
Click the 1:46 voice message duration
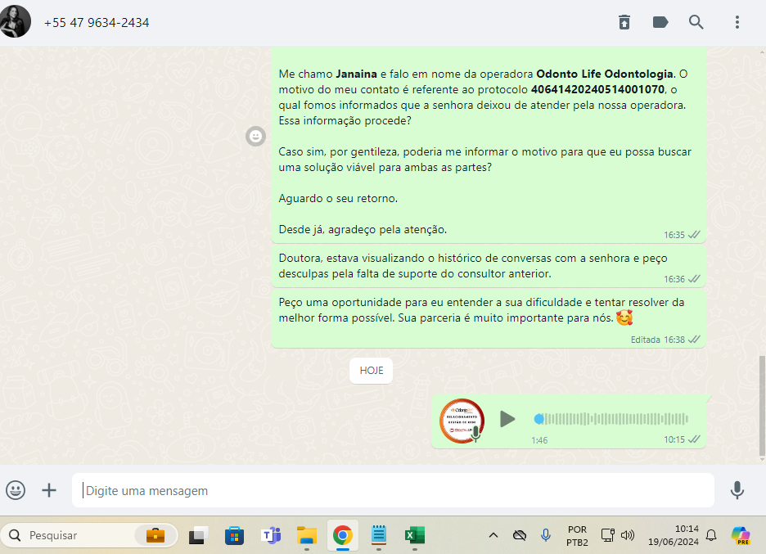point(539,440)
